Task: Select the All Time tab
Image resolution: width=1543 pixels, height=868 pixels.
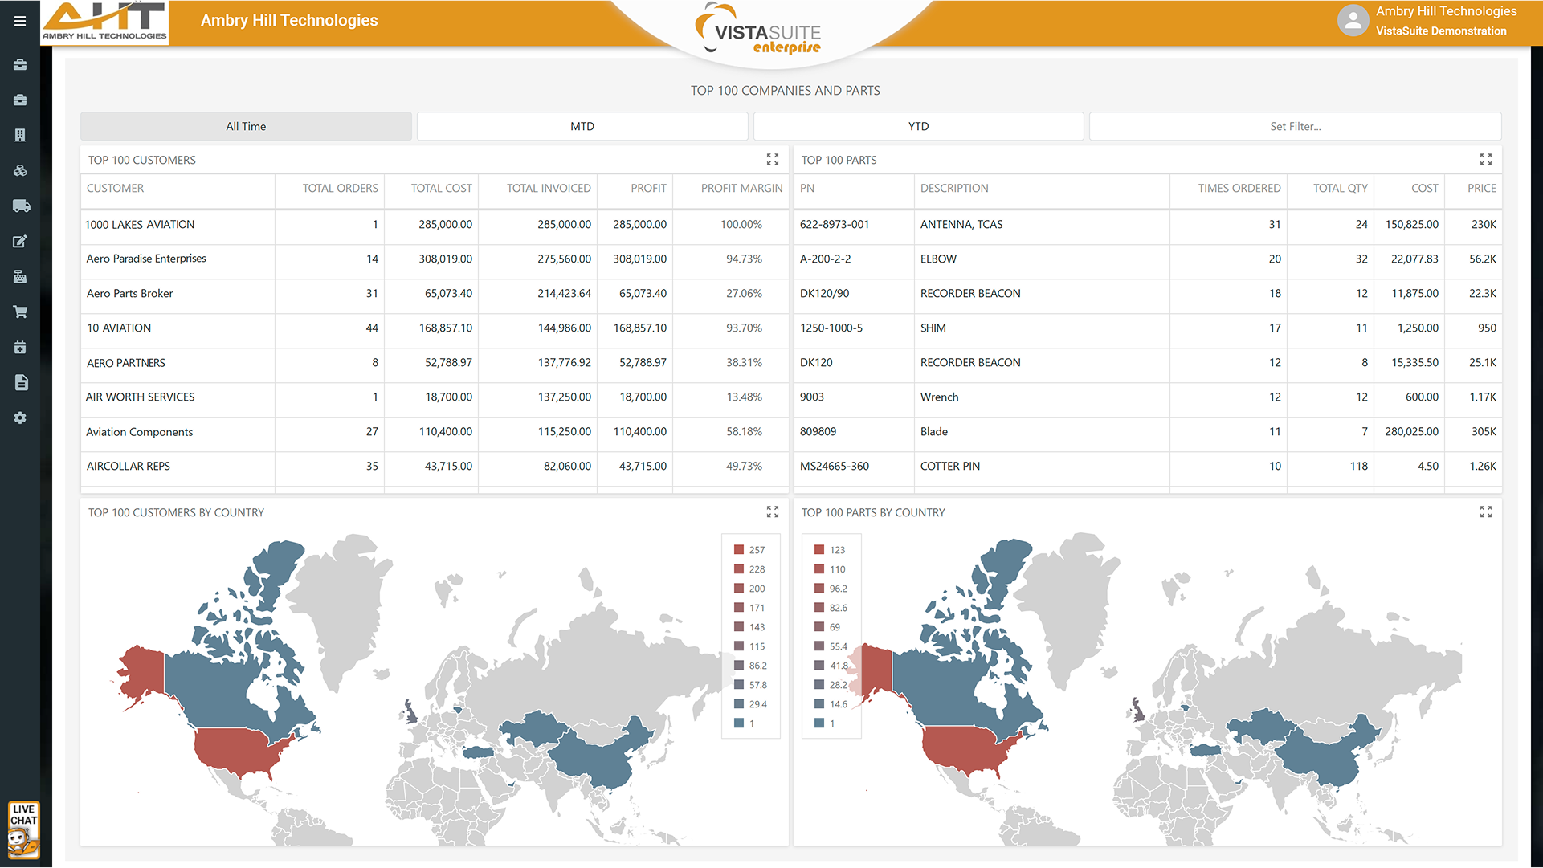Action: coord(246,126)
